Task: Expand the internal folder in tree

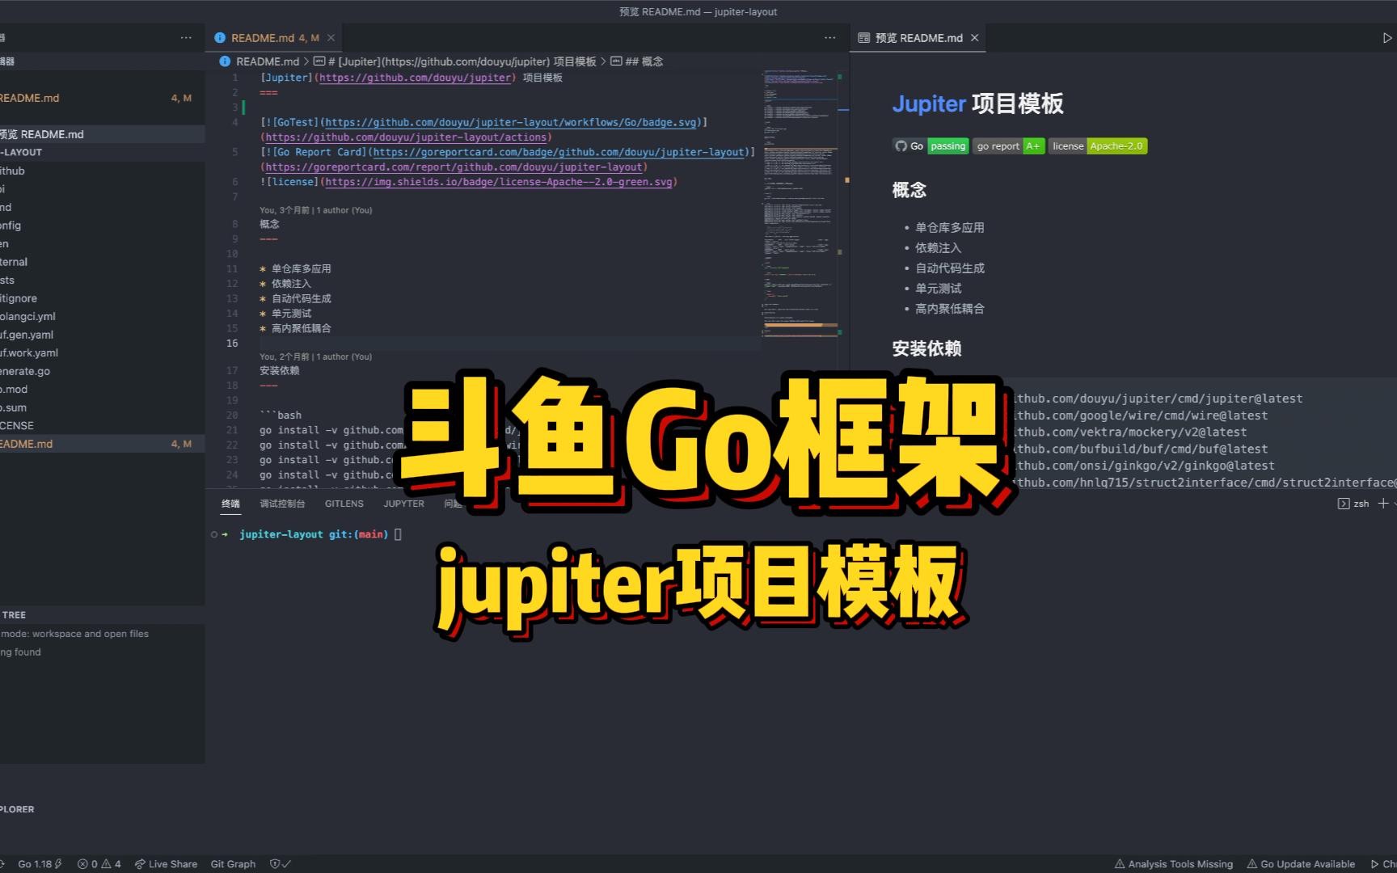Action: tap(102, 262)
